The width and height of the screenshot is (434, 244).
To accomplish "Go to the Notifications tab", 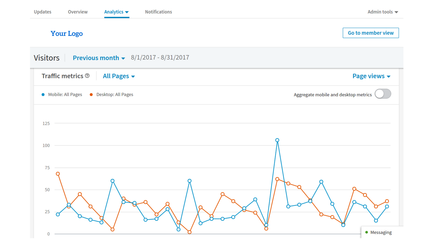I will [x=158, y=12].
